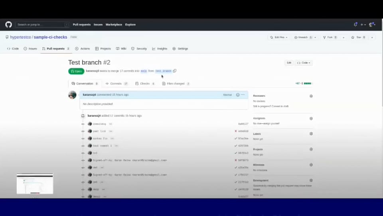Viewport: 383px width, 216px height.
Task: Click the diffstat green blocks indicator
Action: (308, 84)
